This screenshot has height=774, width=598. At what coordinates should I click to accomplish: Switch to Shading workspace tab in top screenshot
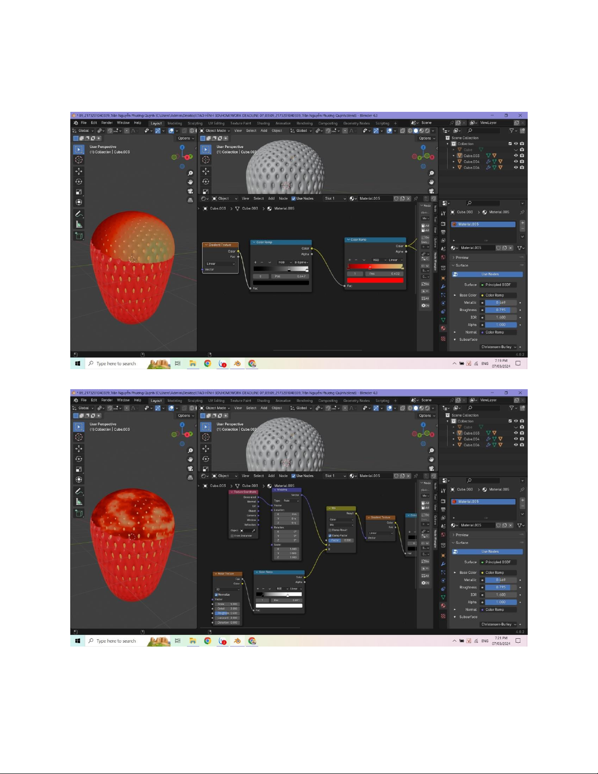[x=263, y=123]
